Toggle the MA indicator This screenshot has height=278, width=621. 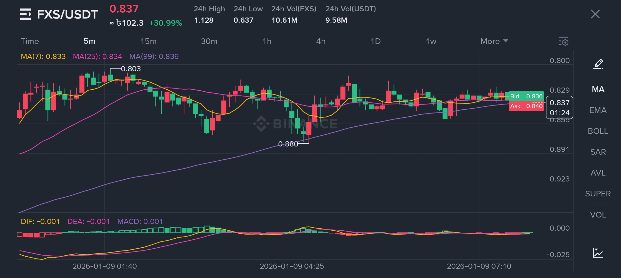[598, 89]
